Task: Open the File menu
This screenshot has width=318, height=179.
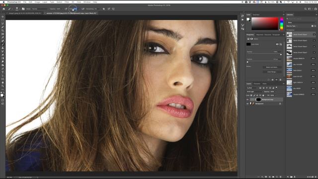Action: [24, 2]
